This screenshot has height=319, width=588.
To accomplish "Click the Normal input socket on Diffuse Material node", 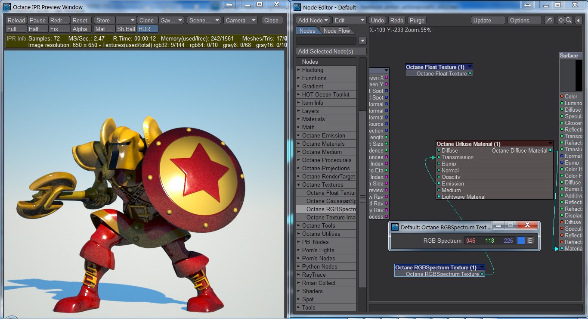I will click(439, 170).
